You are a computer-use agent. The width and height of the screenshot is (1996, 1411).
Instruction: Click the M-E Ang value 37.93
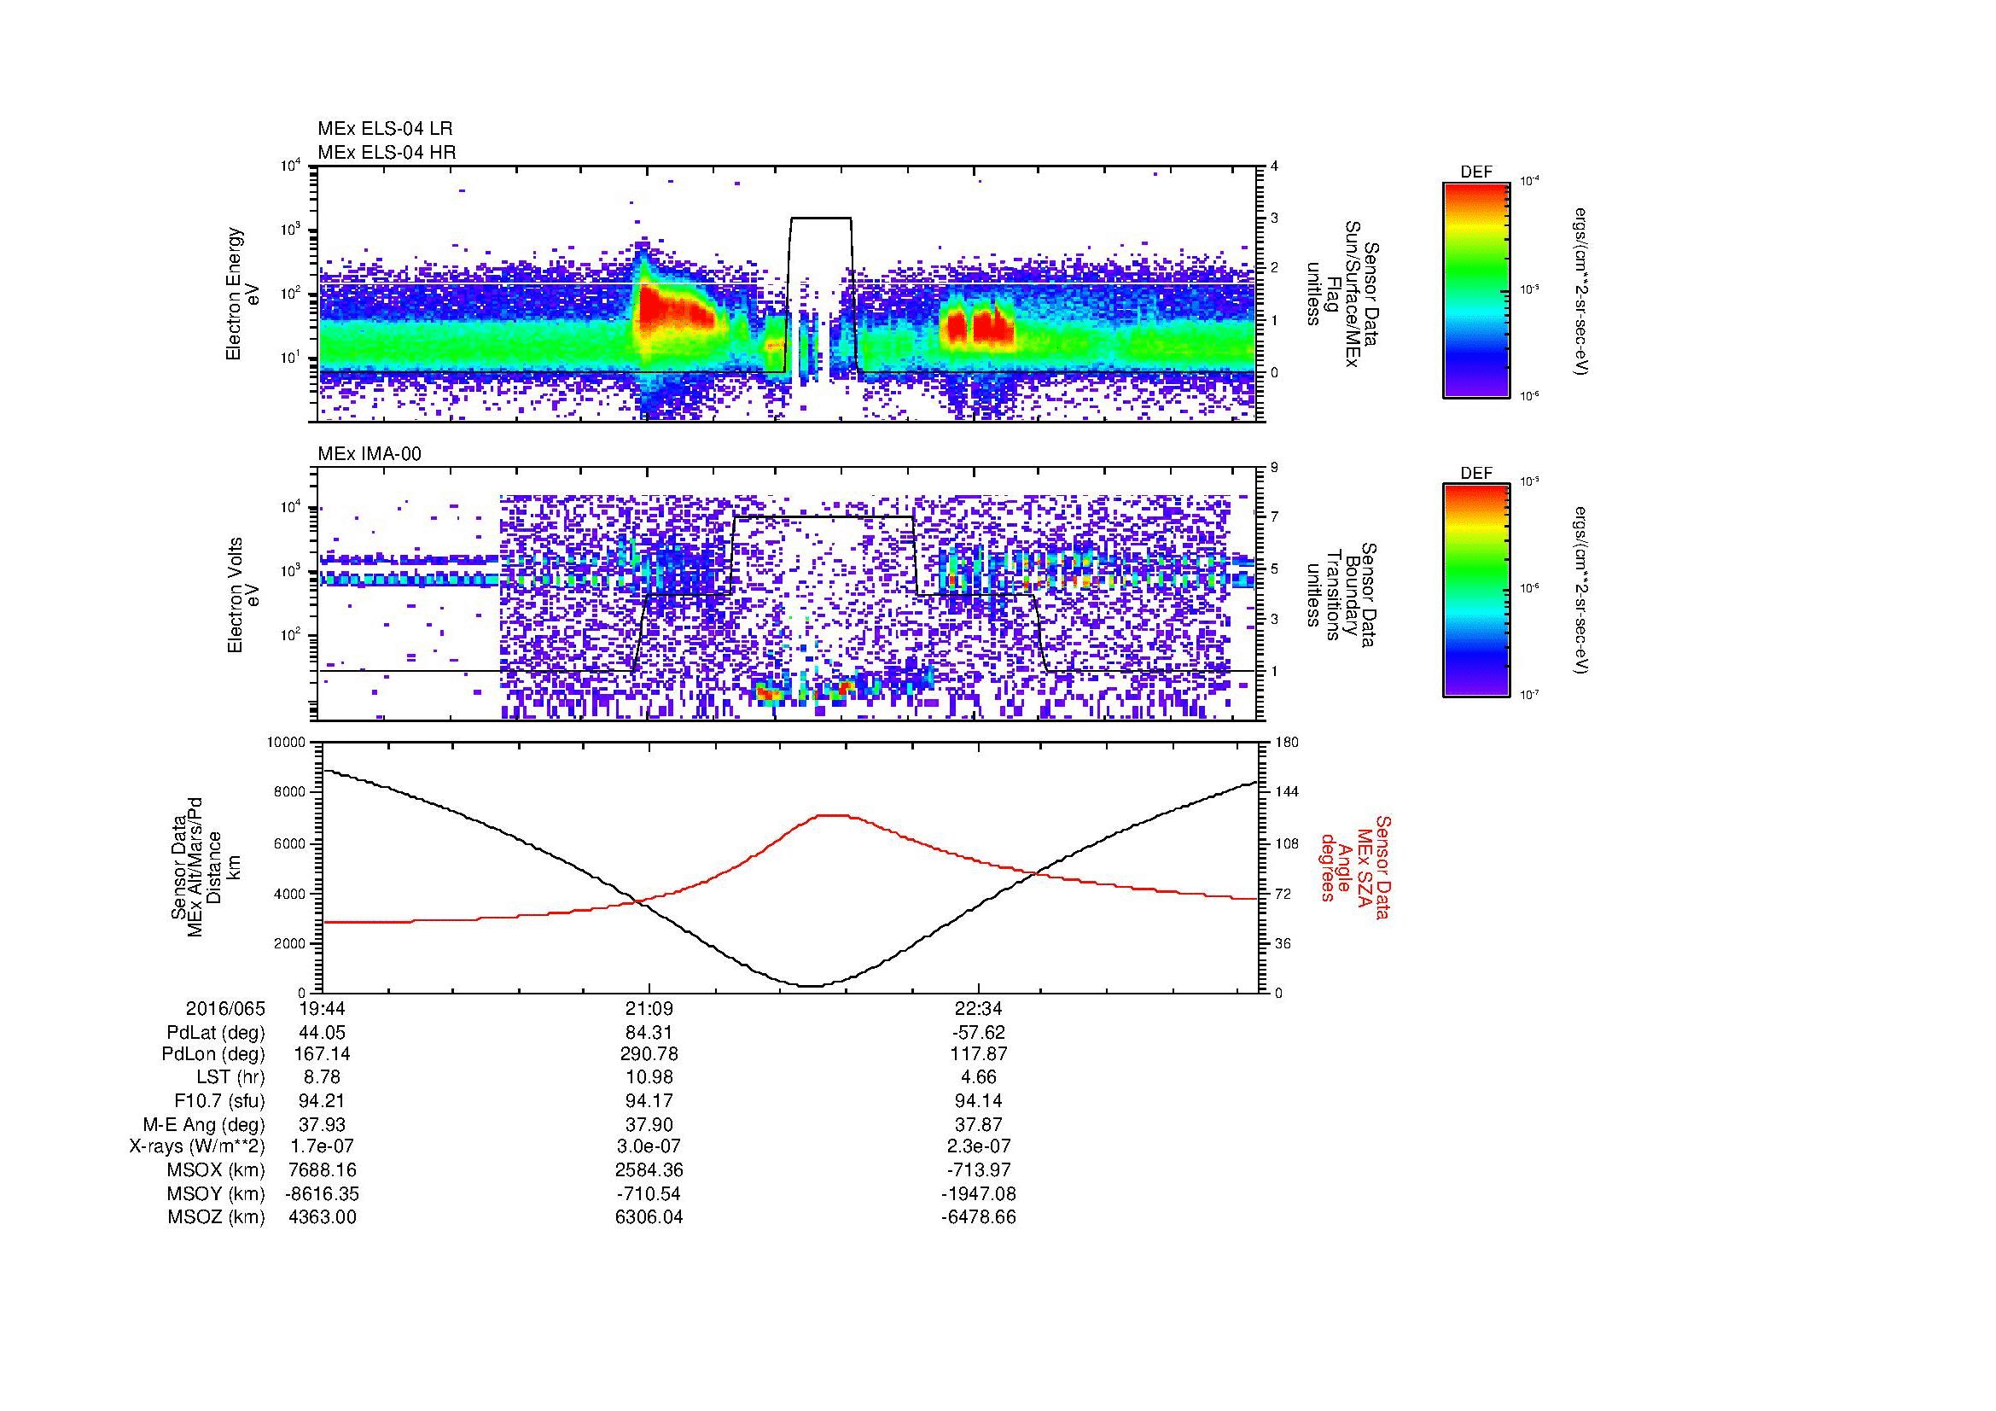(322, 1125)
